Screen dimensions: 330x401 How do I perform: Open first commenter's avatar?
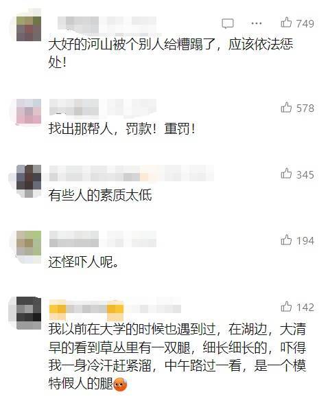click(29, 29)
